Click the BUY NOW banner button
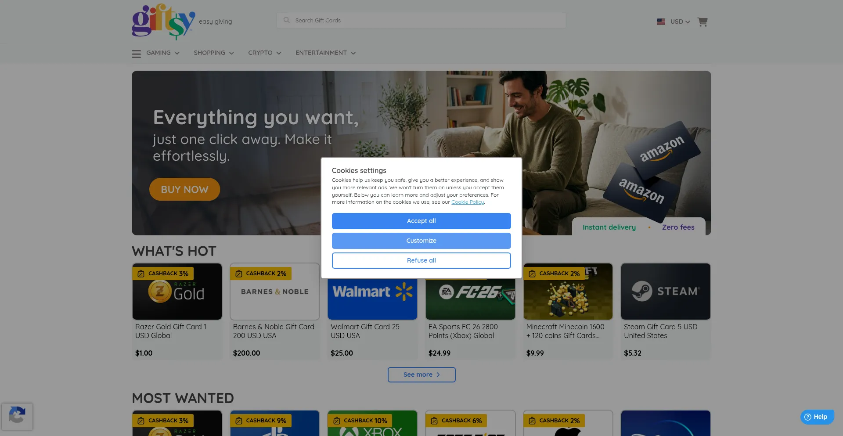The image size is (843, 436). tap(184, 189)
